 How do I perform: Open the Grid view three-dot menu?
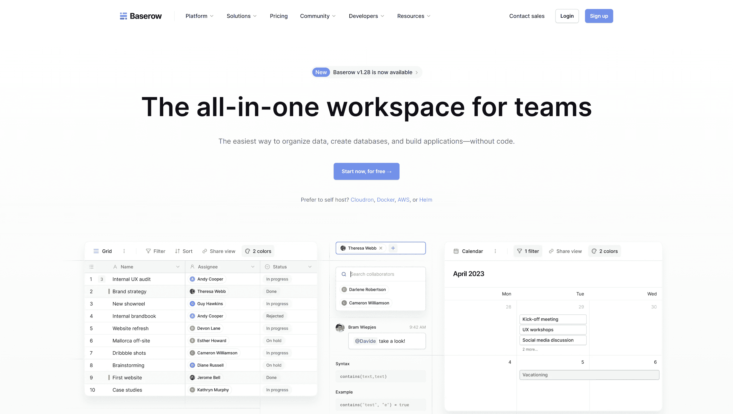tap(124, 251)
